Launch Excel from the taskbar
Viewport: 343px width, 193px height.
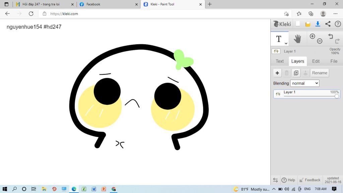84,189
